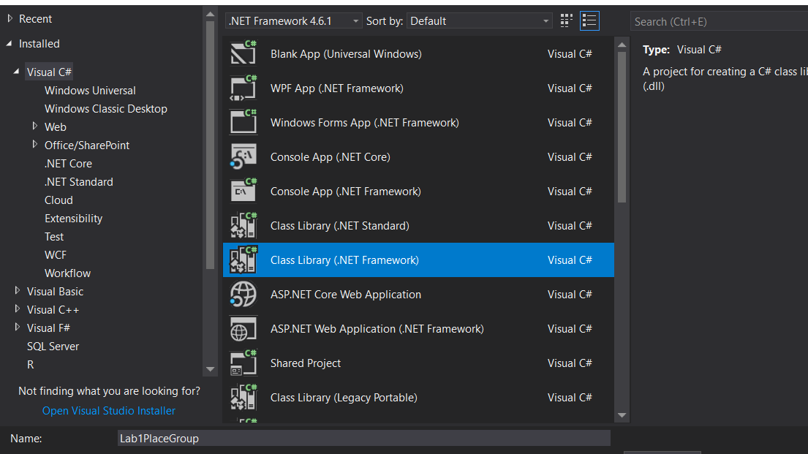Expand the Visual Basic tree node
The height and width of the screenshot is (454, 808).
pos(18,291)
